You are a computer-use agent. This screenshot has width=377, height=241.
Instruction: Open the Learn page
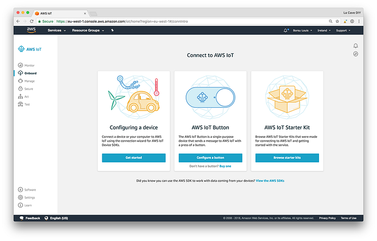click(28, 205)
